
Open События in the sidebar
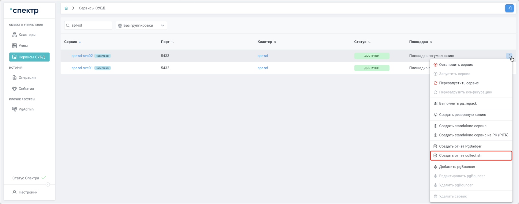[26, 89]
